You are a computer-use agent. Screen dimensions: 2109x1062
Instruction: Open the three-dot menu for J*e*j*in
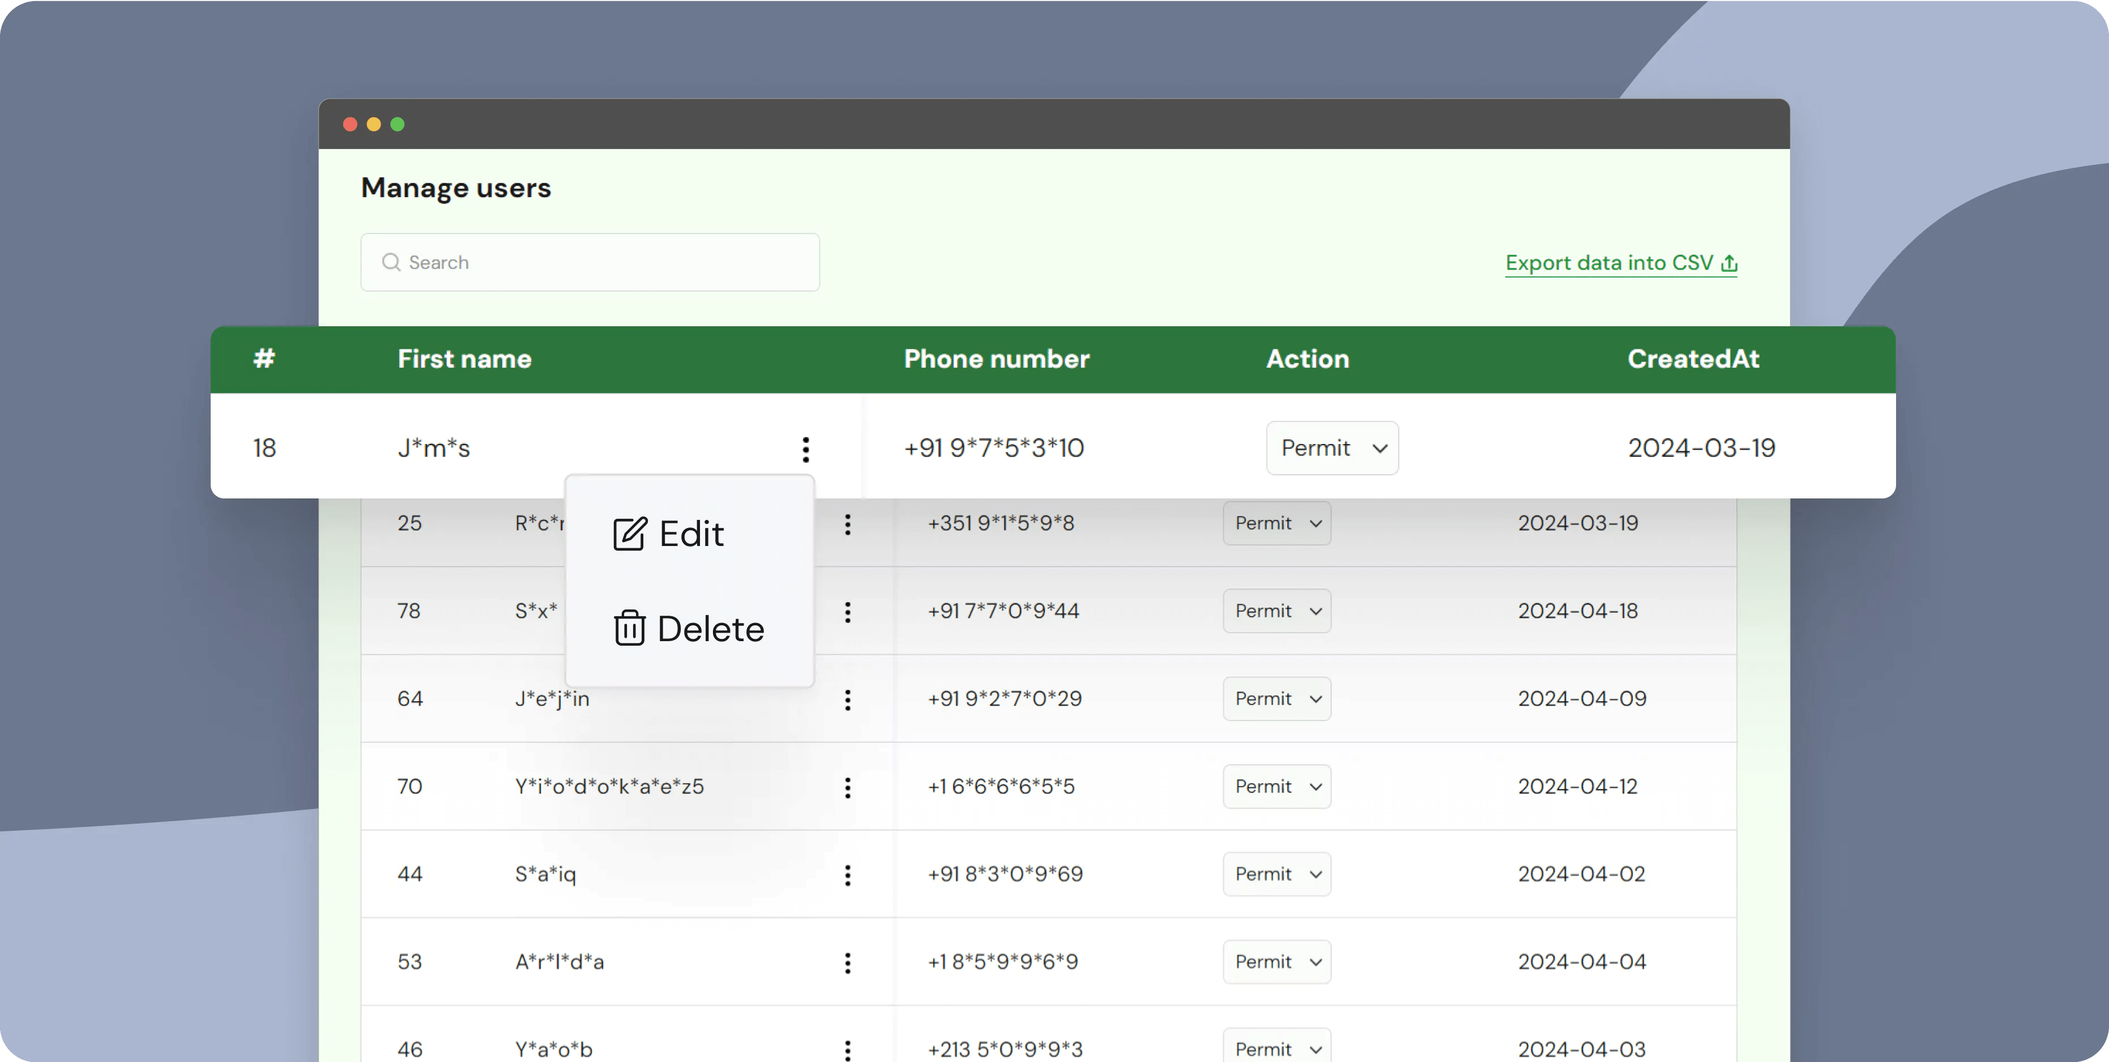coord(847,700)
